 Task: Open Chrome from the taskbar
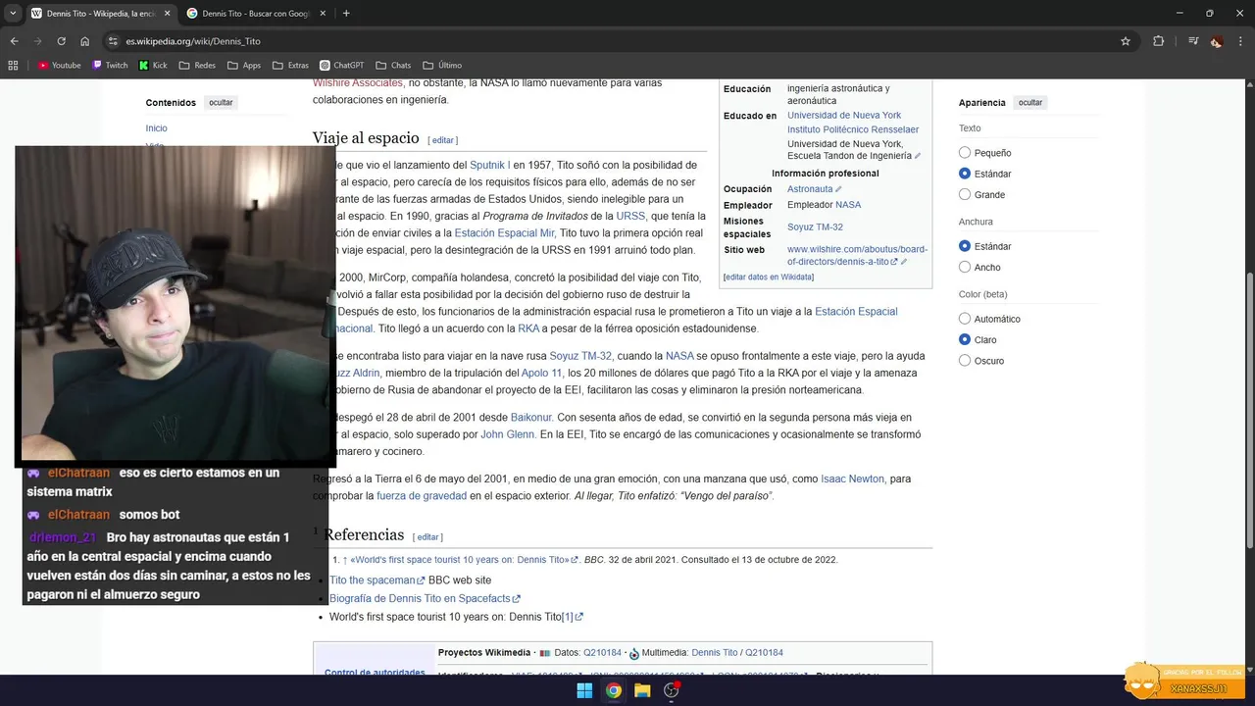pos(613,690)
